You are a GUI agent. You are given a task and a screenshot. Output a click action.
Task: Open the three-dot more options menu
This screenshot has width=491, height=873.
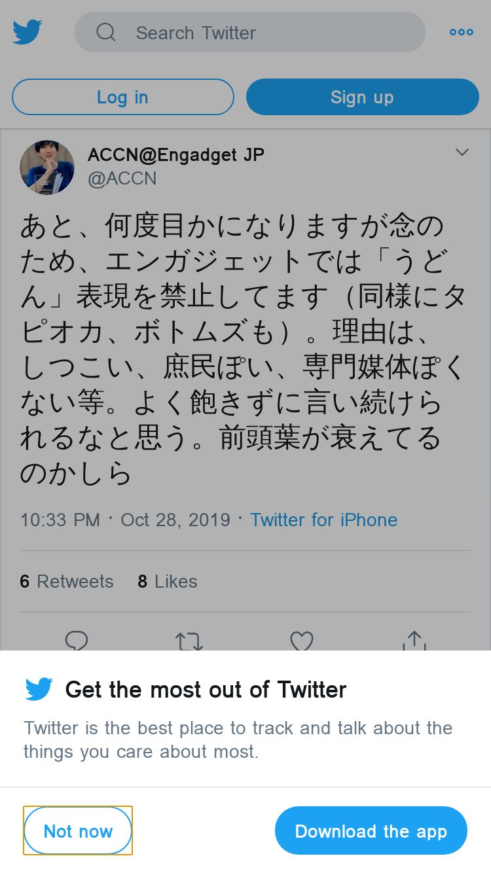tap(461, 32)
